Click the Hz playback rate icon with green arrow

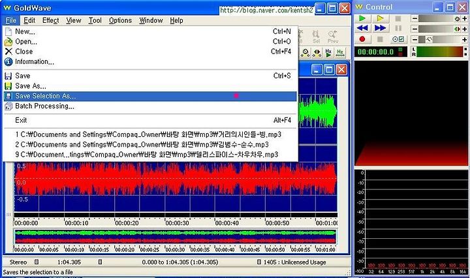point(328,53)
